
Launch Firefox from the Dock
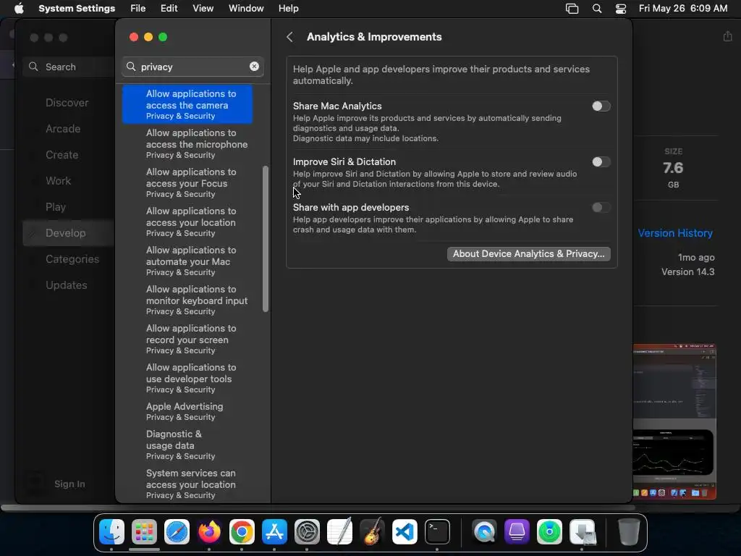click(x=209, y=532)
